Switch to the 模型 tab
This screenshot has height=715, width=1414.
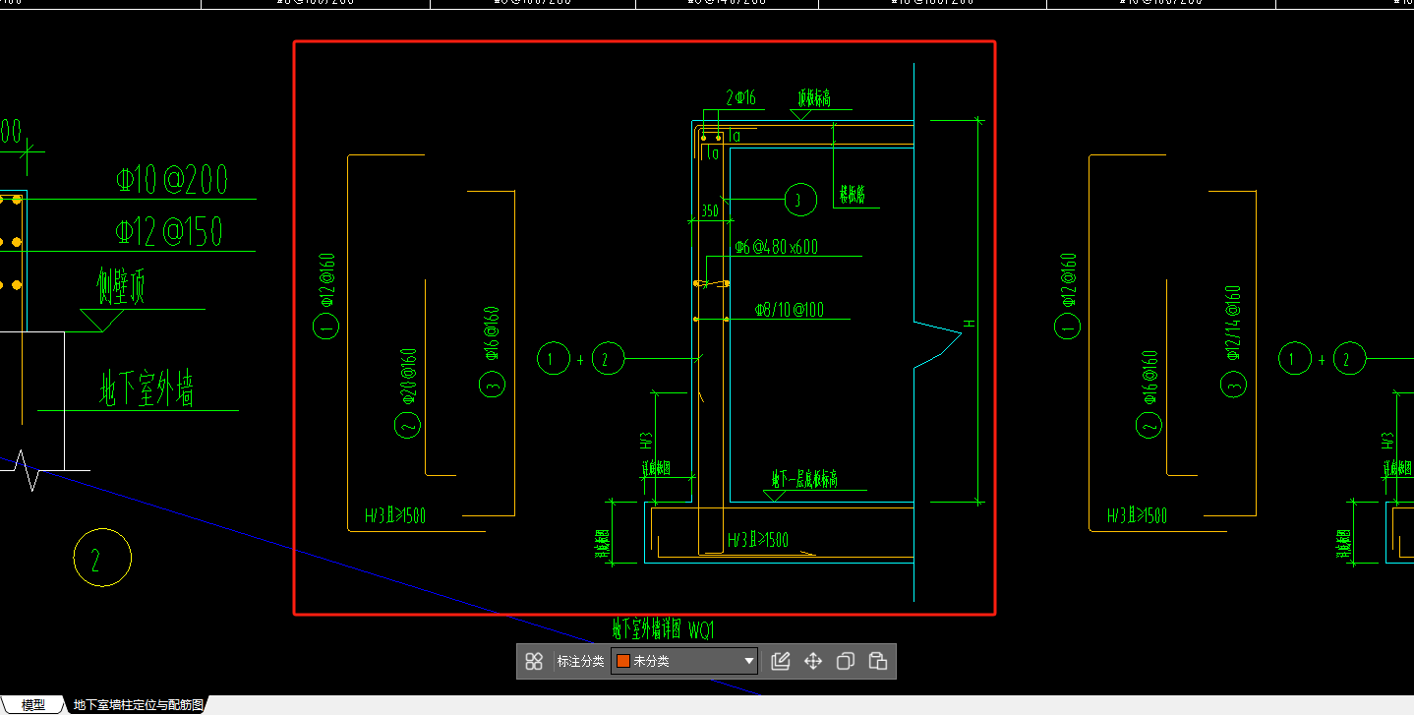pos(33,705)
